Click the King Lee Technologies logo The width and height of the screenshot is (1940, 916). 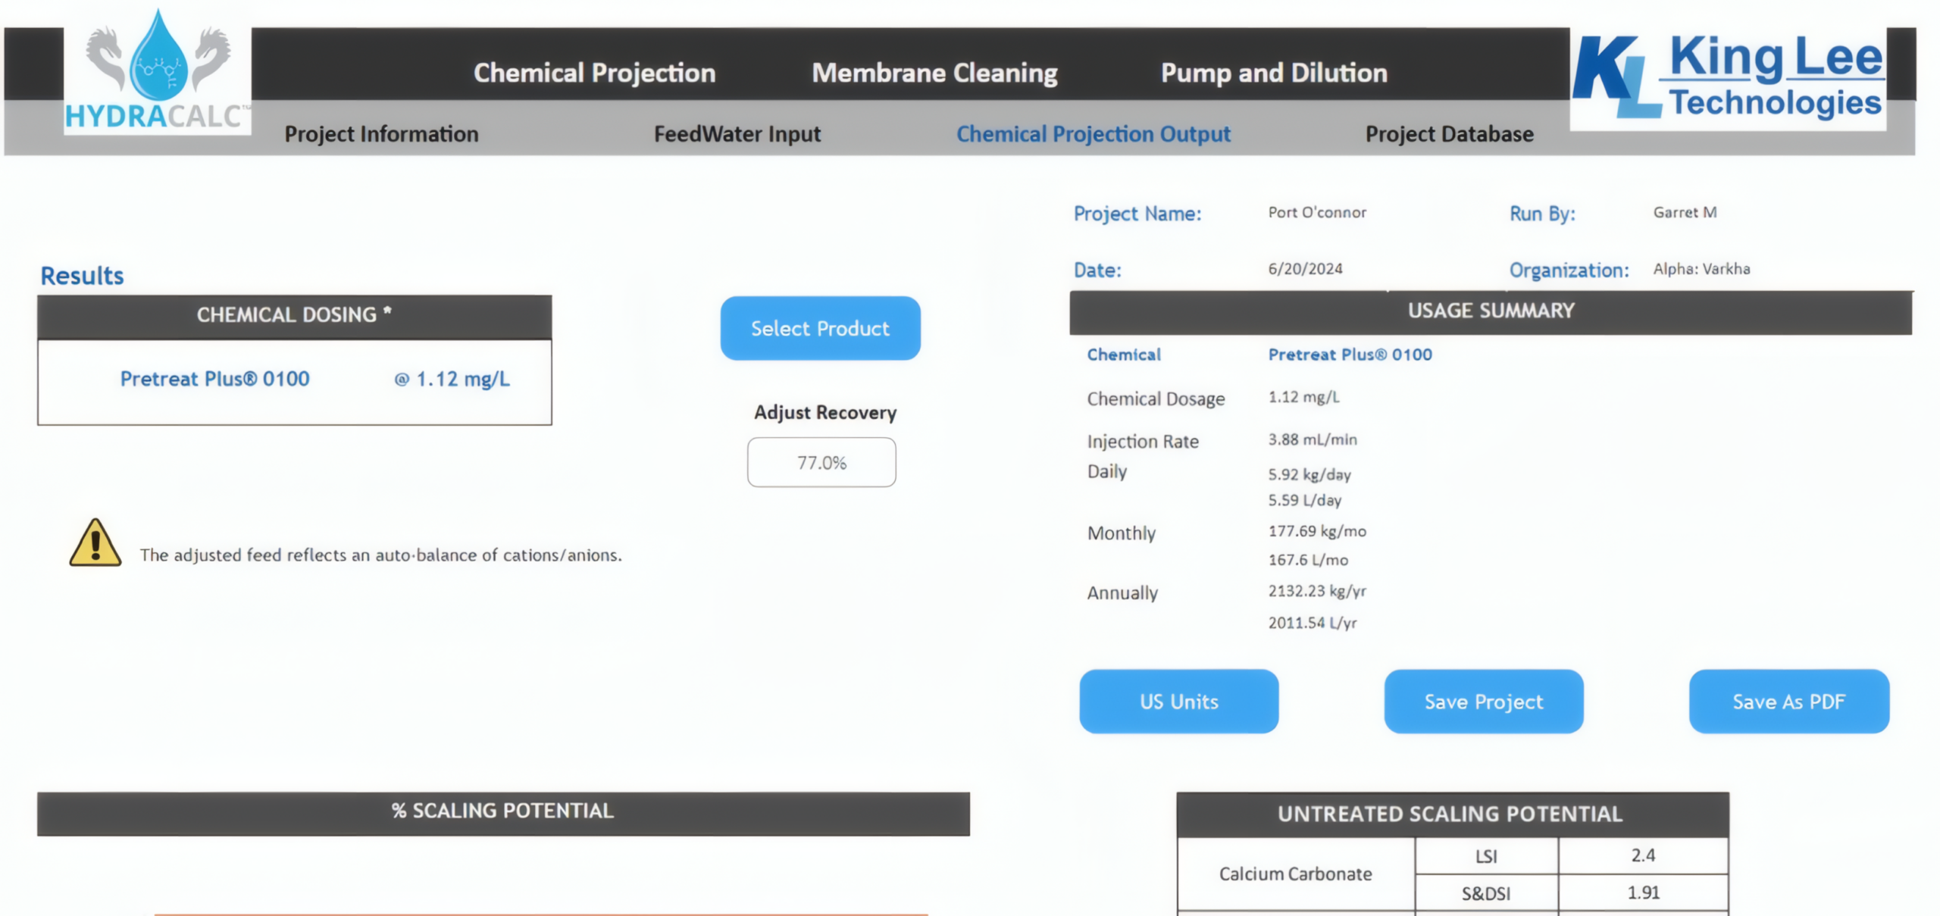click(1728, 77)
